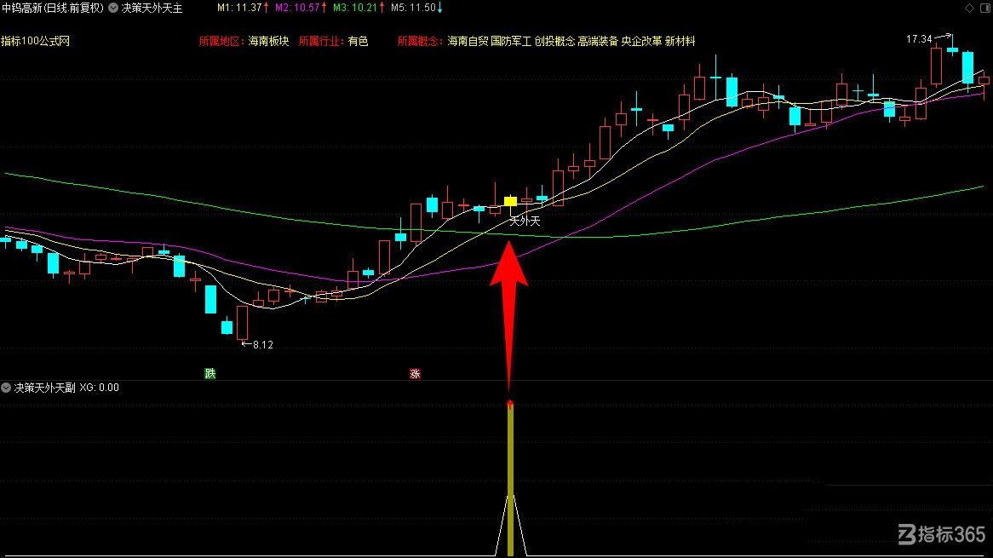Click the XG: 0.00 indicator value

(x=100, y=388)
